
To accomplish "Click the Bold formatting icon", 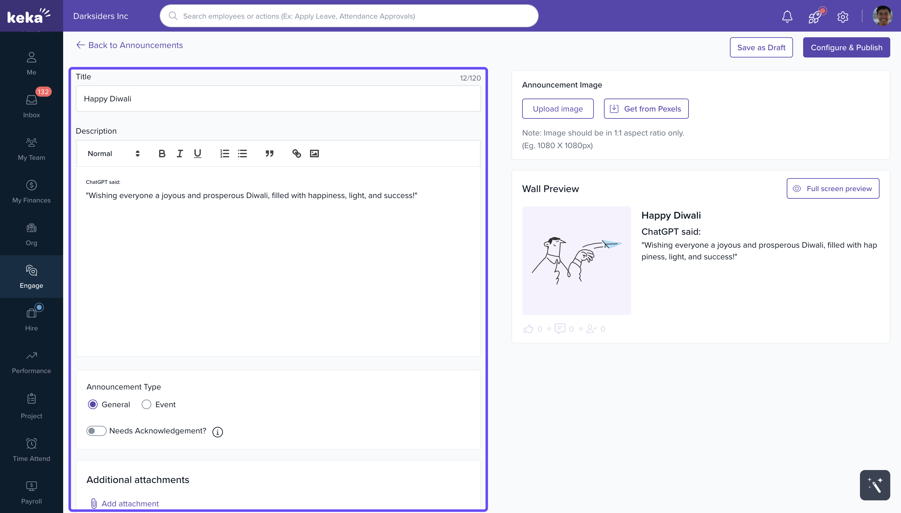I will coord(162,154).
